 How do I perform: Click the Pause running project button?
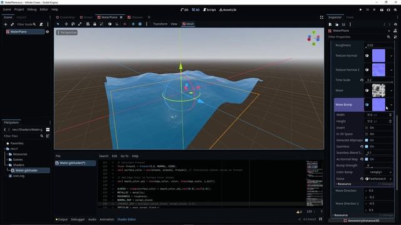368,10
